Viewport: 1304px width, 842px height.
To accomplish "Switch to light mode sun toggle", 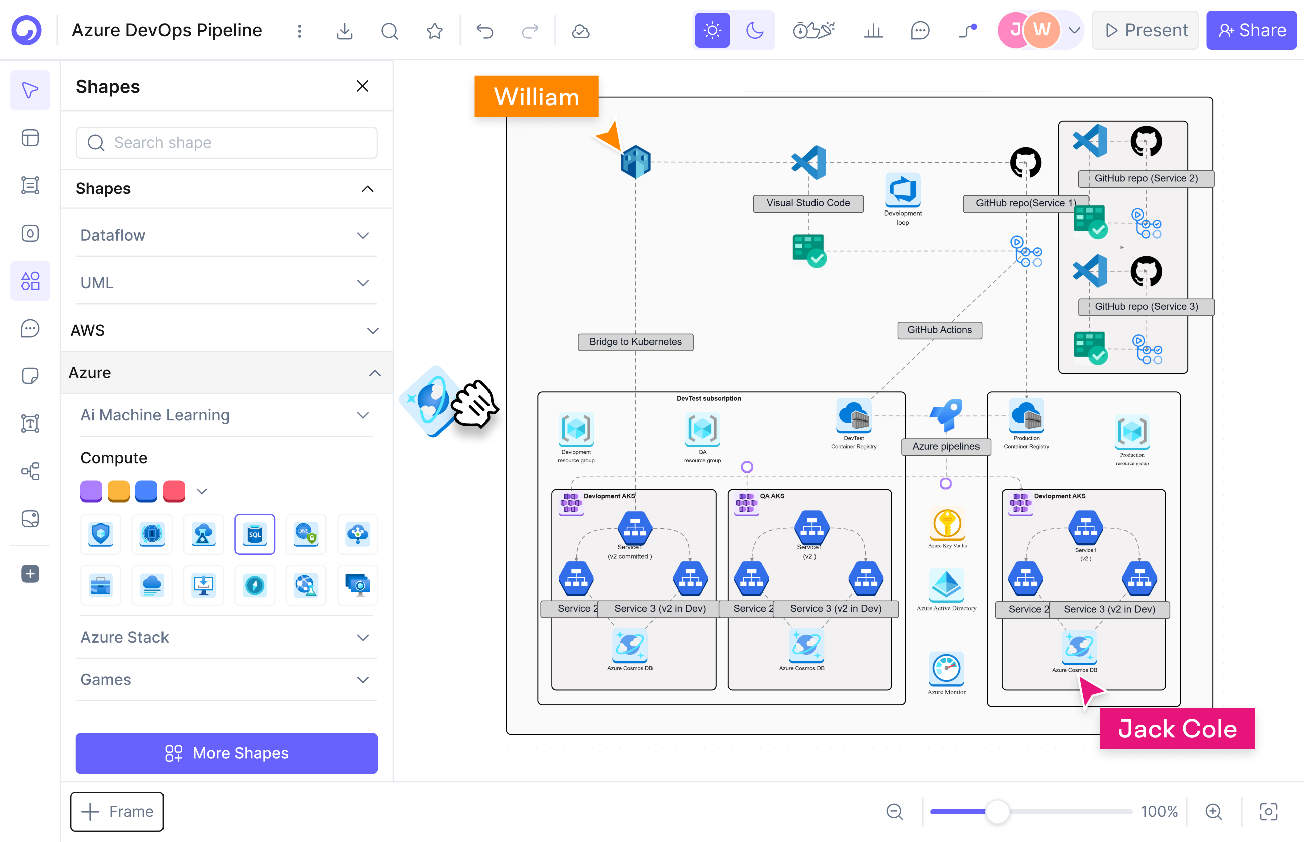I will pos(712,30).
